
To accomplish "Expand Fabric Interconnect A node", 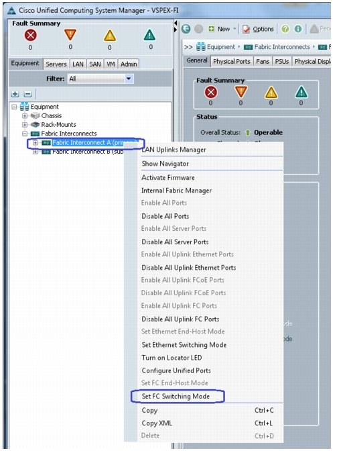I will [x=36, y=143].
